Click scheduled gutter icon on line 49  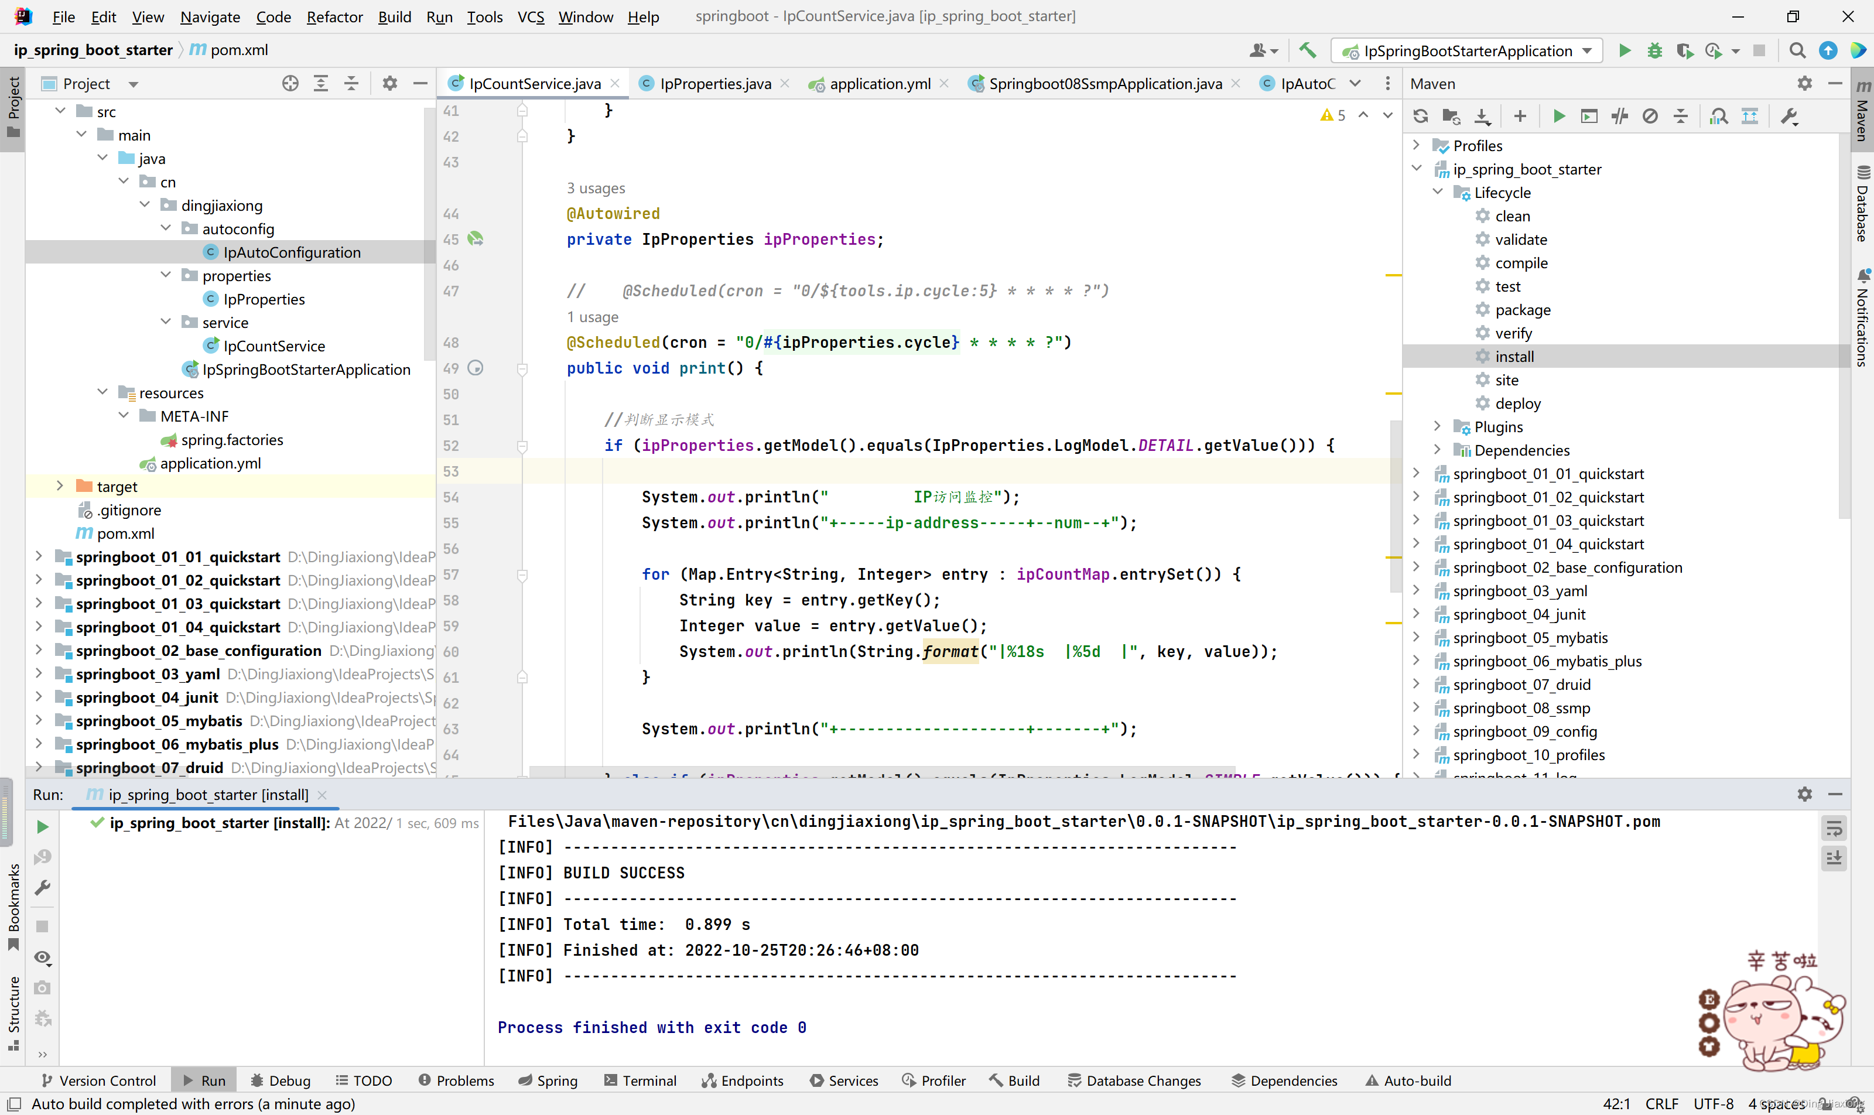(476, 367)
